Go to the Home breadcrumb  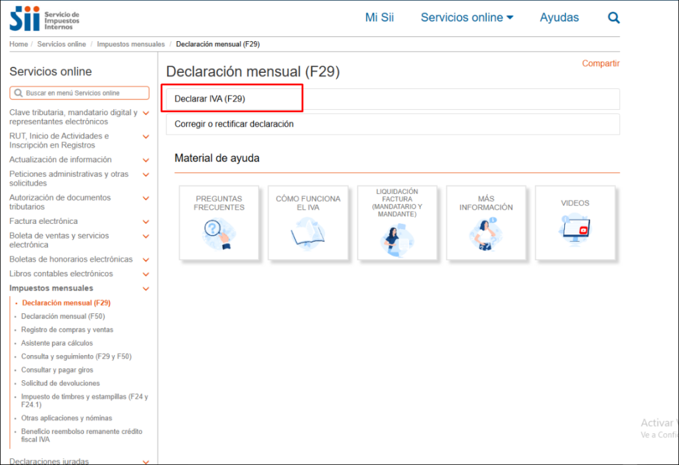coord(19,44)
